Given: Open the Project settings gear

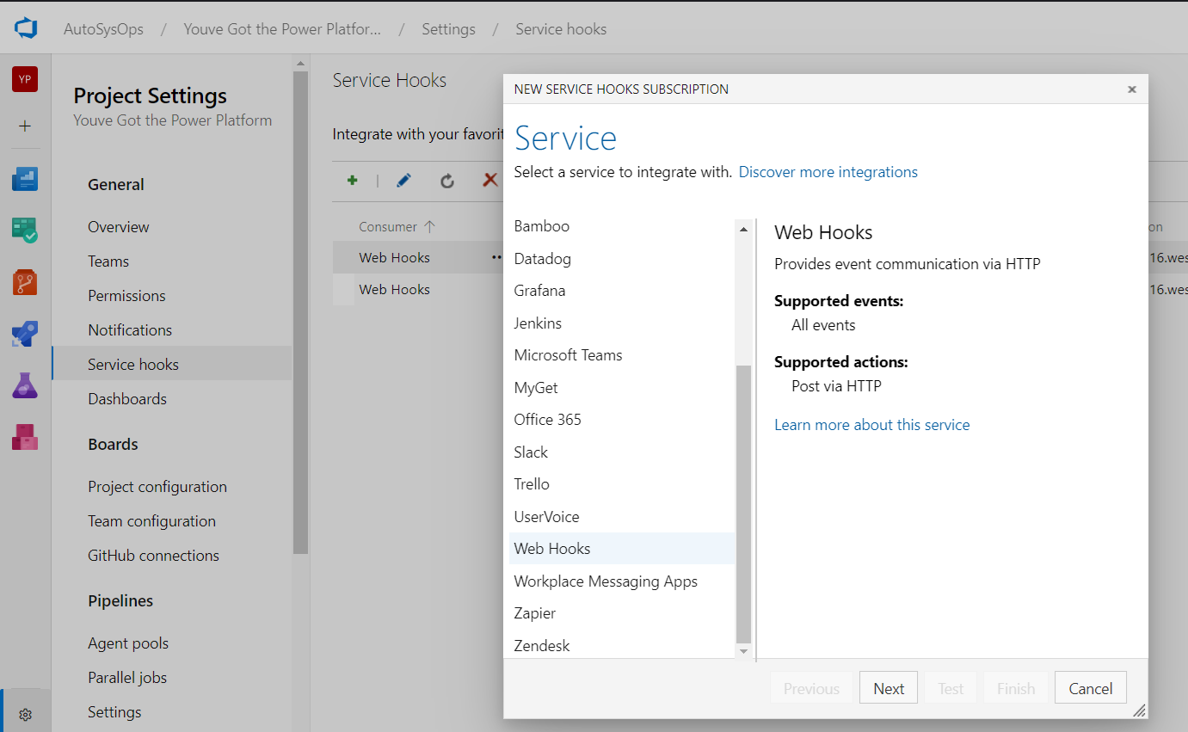Looking at the screenshot, I should pos(25,712).
